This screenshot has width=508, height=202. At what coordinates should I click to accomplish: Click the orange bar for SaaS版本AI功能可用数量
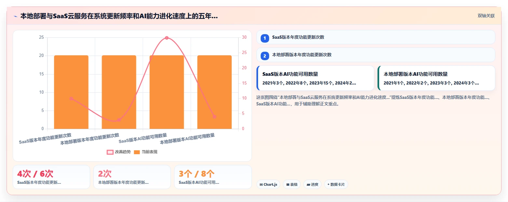(167, 92)
